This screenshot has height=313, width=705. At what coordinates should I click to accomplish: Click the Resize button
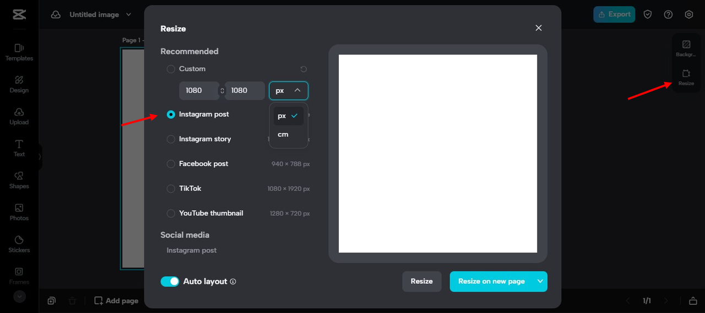[422, 281]
